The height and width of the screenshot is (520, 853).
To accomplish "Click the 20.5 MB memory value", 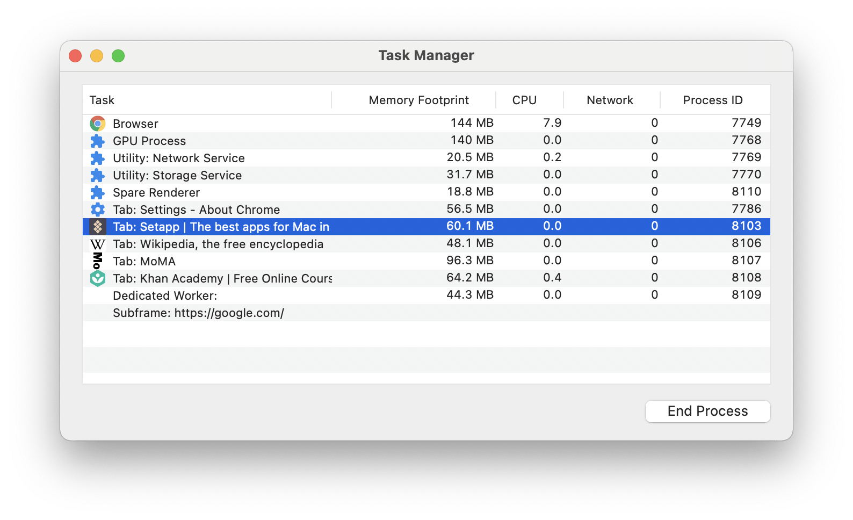I will [x=470, y=157].
